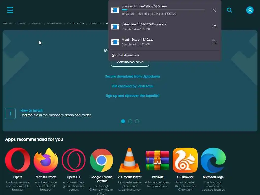Select the second carousel dot

click(x=130, y=121)
